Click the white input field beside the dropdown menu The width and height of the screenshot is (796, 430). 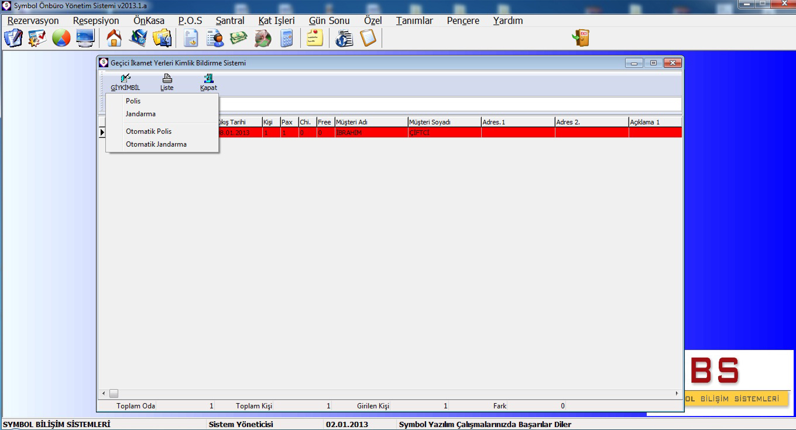450,104
